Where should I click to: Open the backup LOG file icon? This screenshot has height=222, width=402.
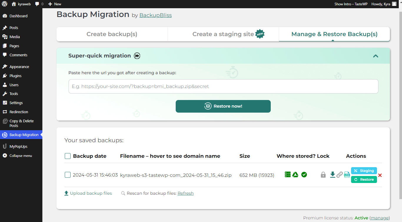[347, 175]
